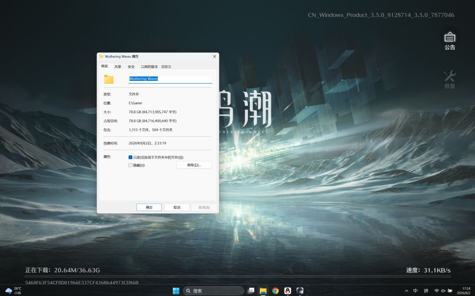The width and height of the screenshot is (475, 296).
Task: Click the battery tray icon
Action: 450,291
